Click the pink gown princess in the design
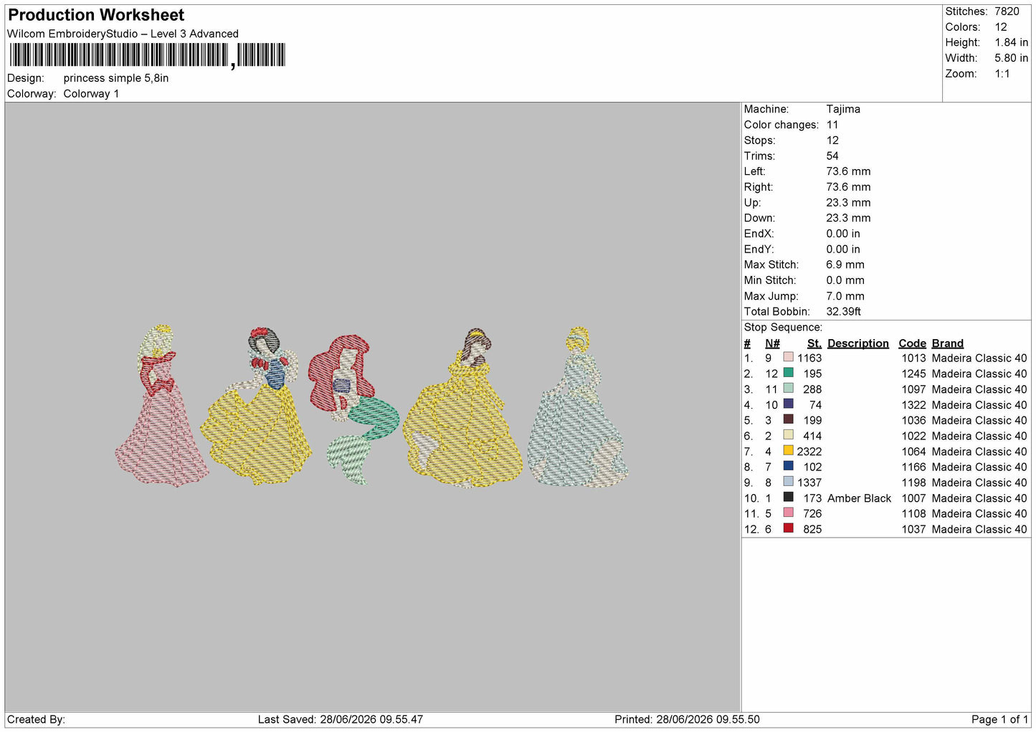The image size is (1036, 732). click(161, 407)
